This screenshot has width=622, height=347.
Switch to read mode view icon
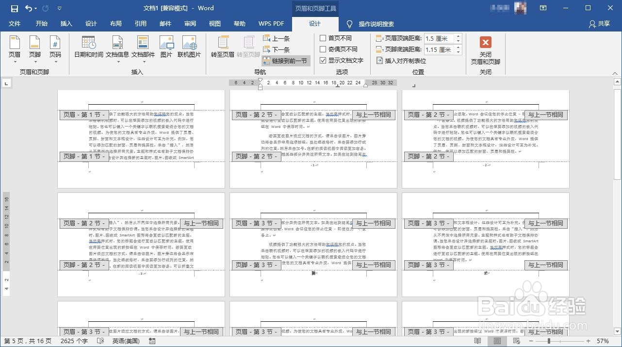pyautogui.click(x=478, y=341)
